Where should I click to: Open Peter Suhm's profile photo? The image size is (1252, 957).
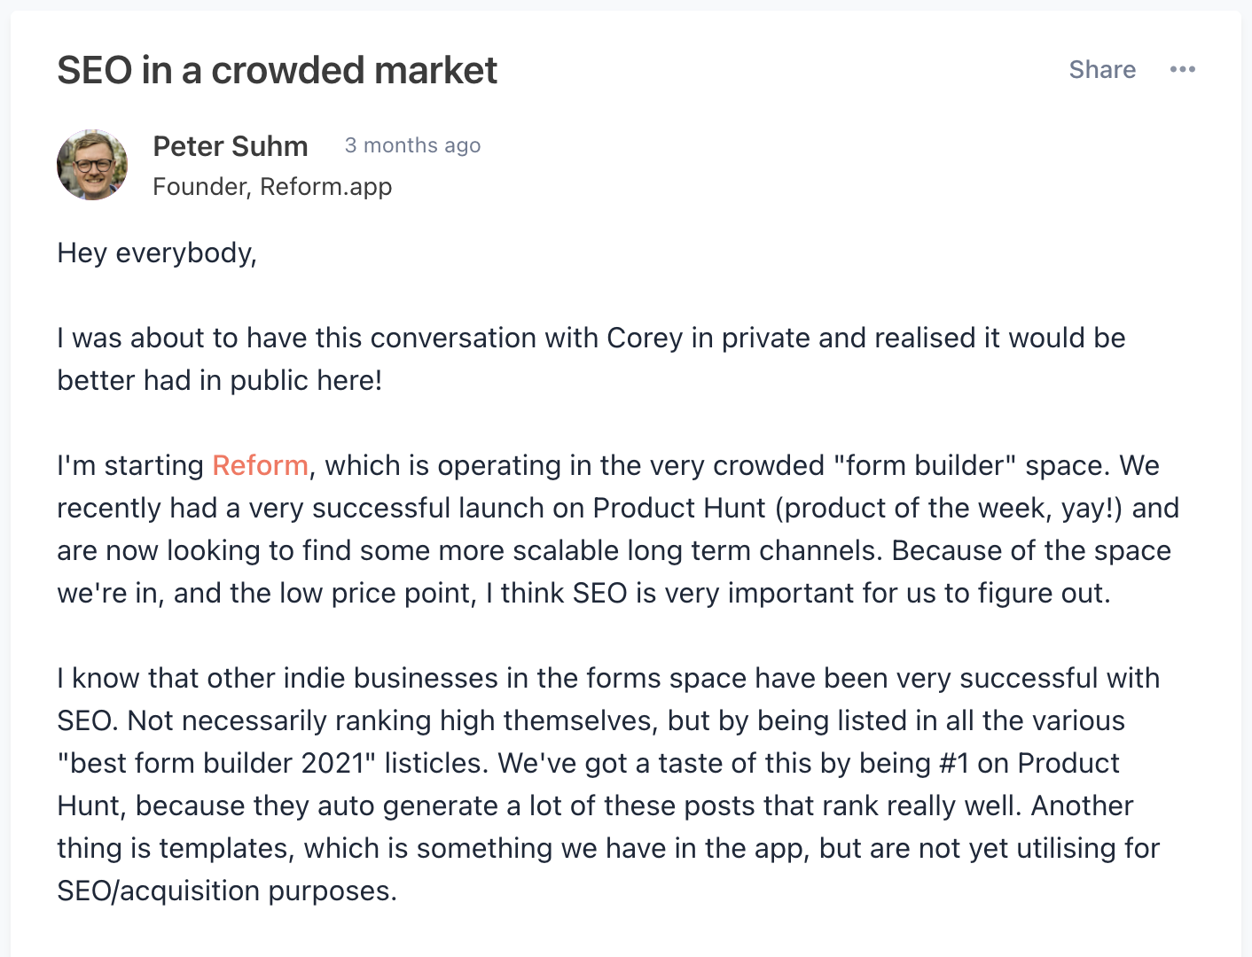tap(92, 165)
